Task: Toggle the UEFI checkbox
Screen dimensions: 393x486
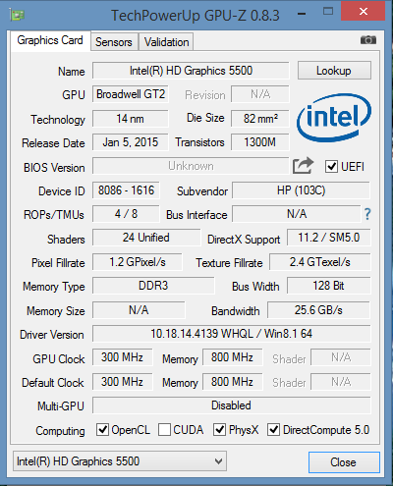Action: [331, 167]
